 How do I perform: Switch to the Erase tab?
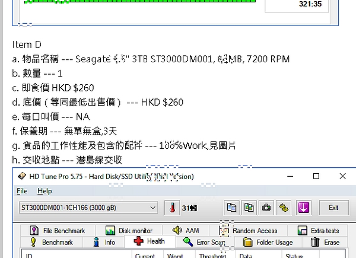pyautogui.click(x=325, y=242)
